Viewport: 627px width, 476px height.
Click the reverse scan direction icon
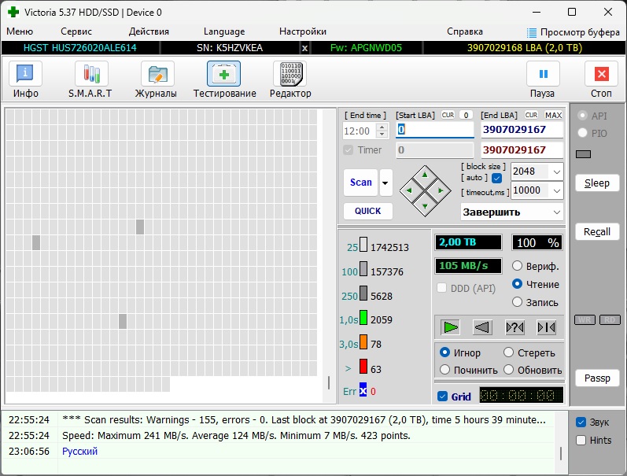[481, 327]
